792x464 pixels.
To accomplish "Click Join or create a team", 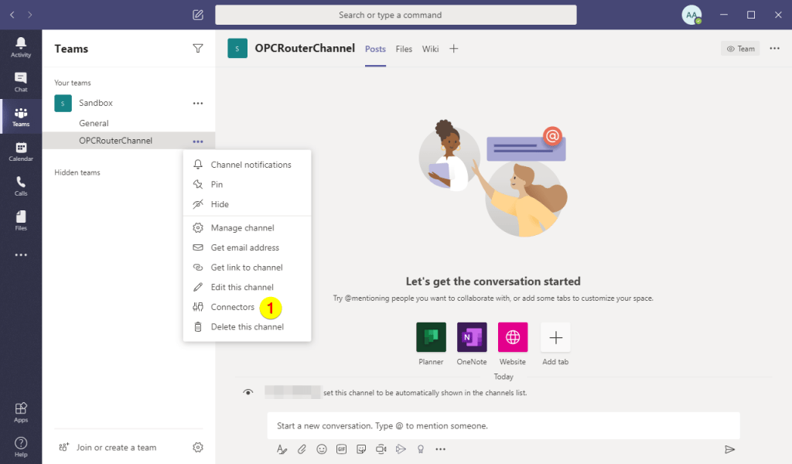I will point(116,447).
